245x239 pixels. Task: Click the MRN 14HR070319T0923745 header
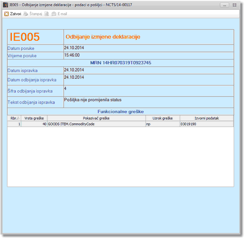(121, 63)
